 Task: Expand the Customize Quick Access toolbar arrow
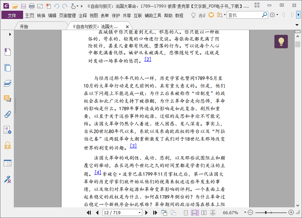tap(82, 6)
